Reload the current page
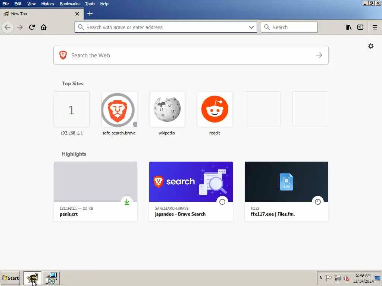The height and width of the screenshot is (286, 382). [32, 27]
